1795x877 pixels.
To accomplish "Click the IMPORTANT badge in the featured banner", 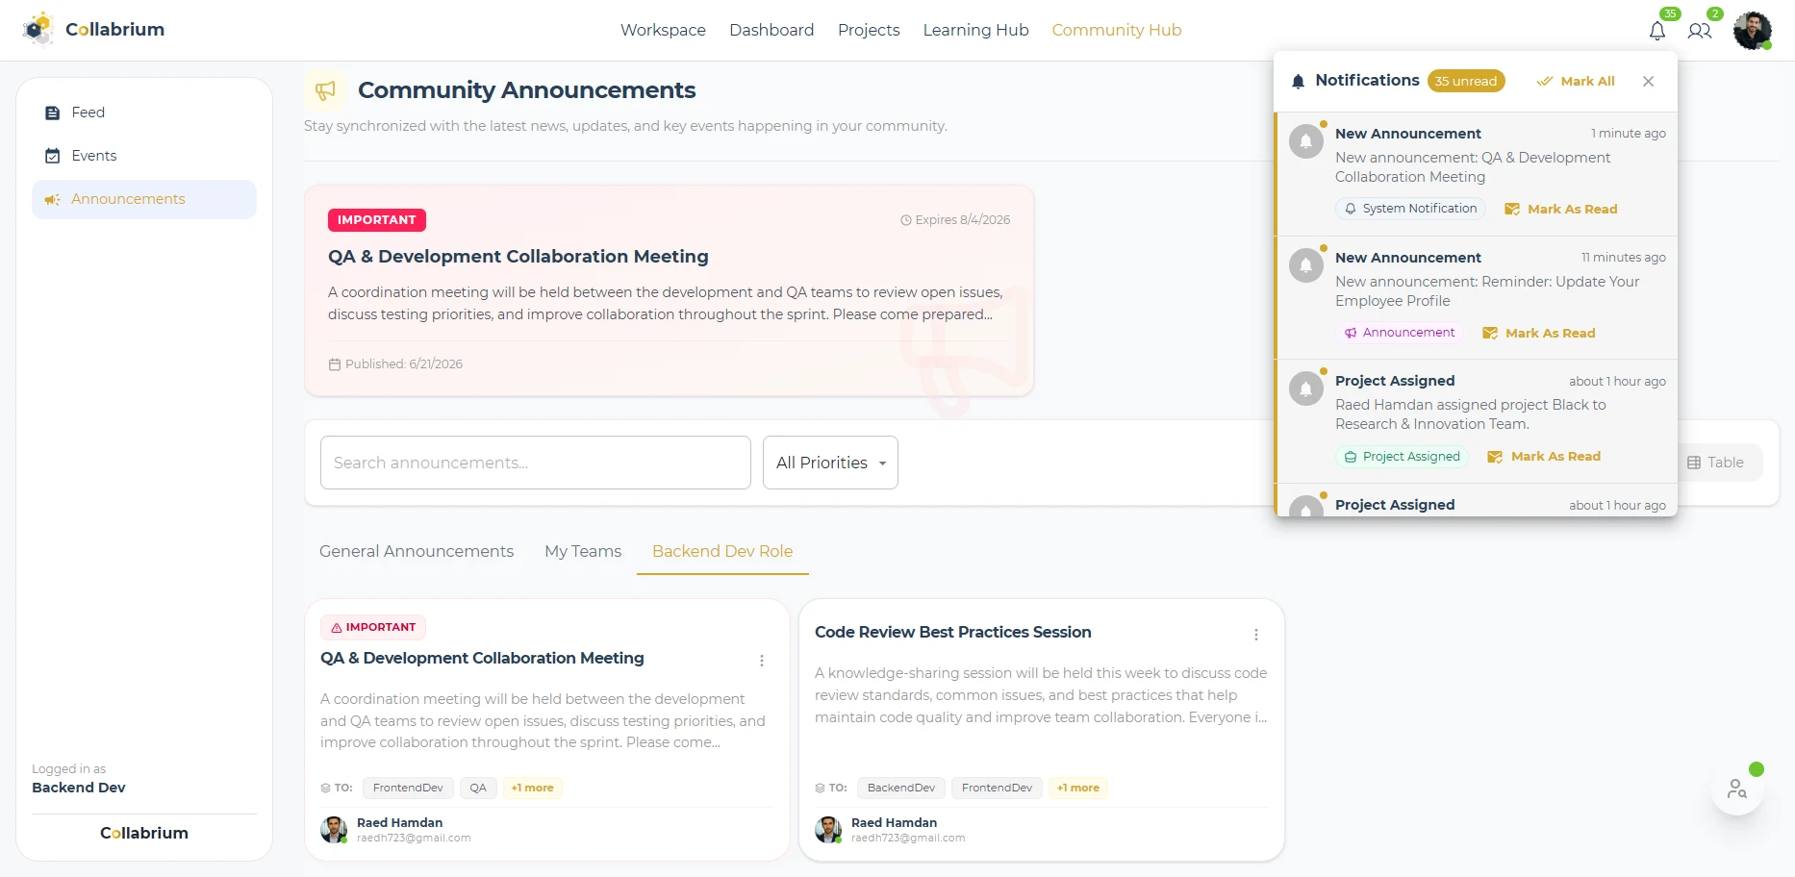I will pos(377,220).
